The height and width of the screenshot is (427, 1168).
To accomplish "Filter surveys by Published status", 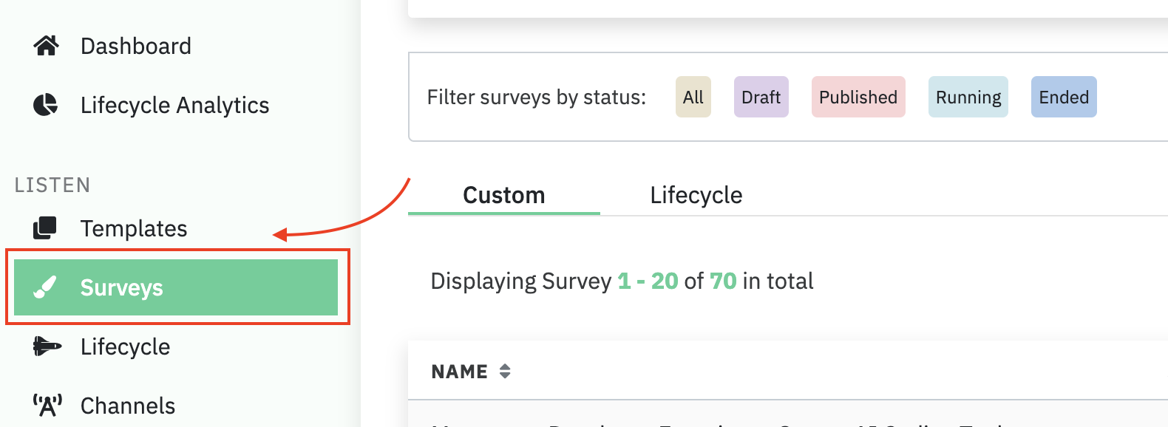I will 858,97.
